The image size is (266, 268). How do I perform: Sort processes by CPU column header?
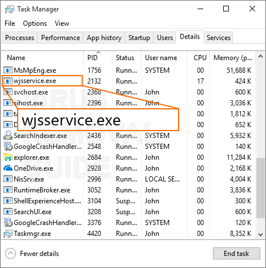pos(200,58)
